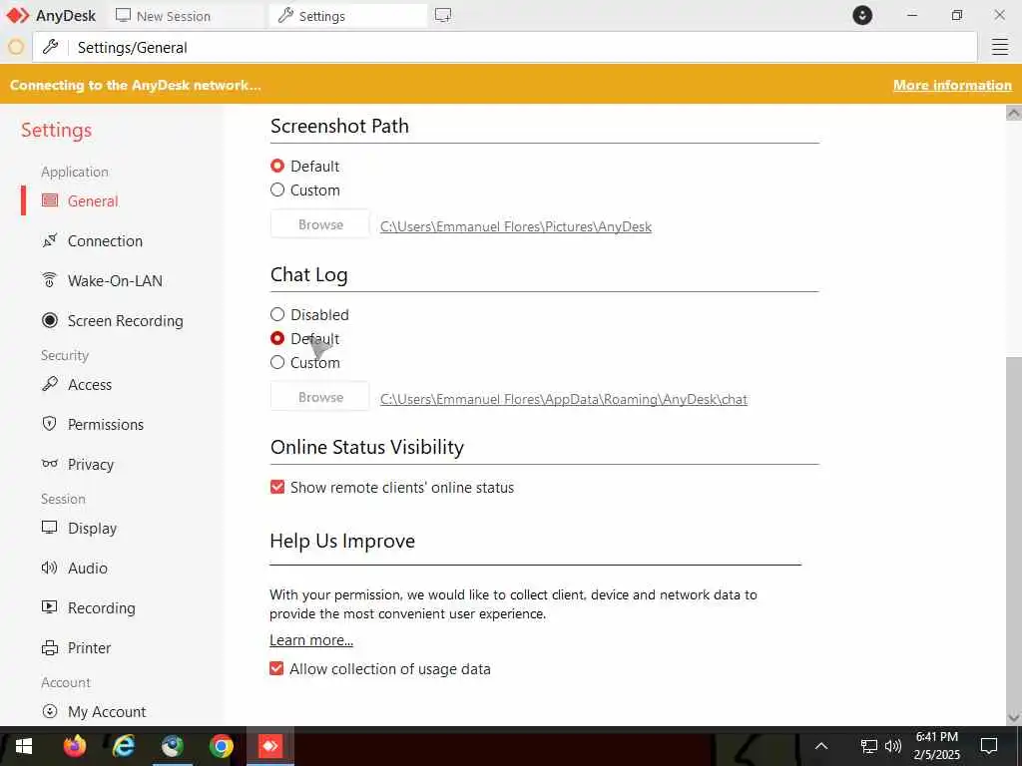The height and width of the screenshot is (766, 1022).
Task: Open the new session tab plus icon
Action: (443, 15)
